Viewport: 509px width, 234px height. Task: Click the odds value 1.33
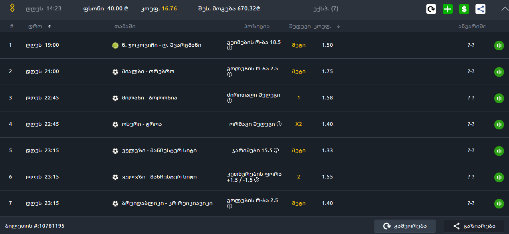[x=327, y=151]
